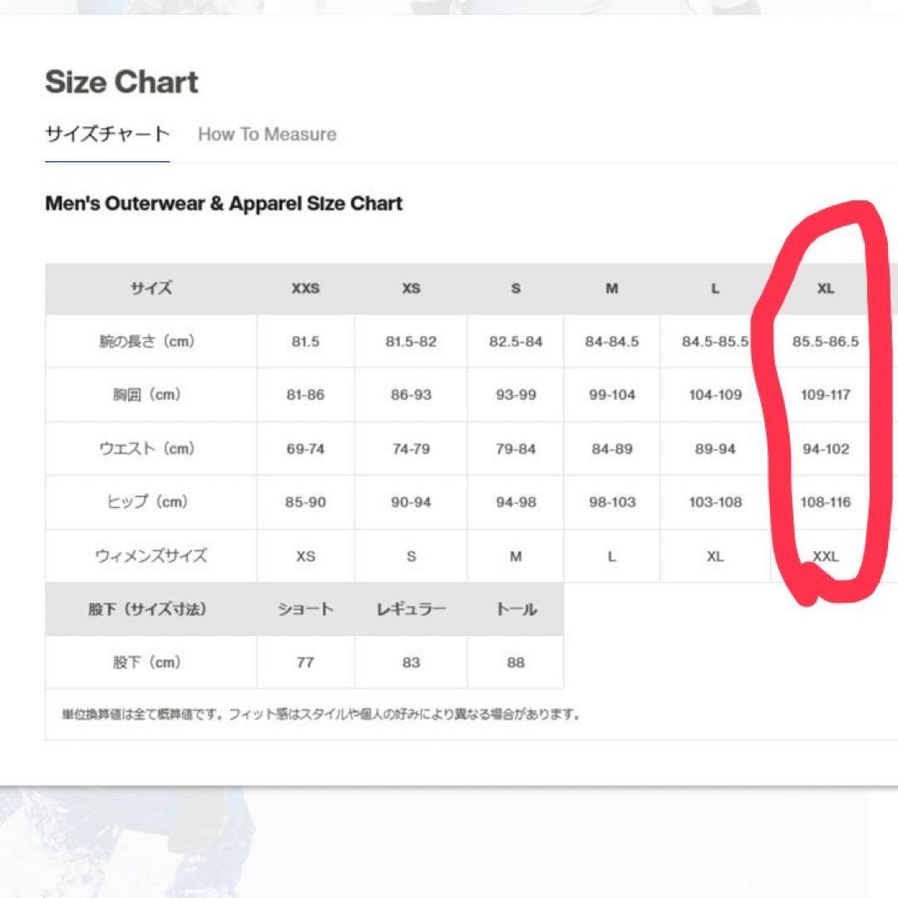Click the Men's Outerwear & Apparel Size Chart heading

coord(224,204)
